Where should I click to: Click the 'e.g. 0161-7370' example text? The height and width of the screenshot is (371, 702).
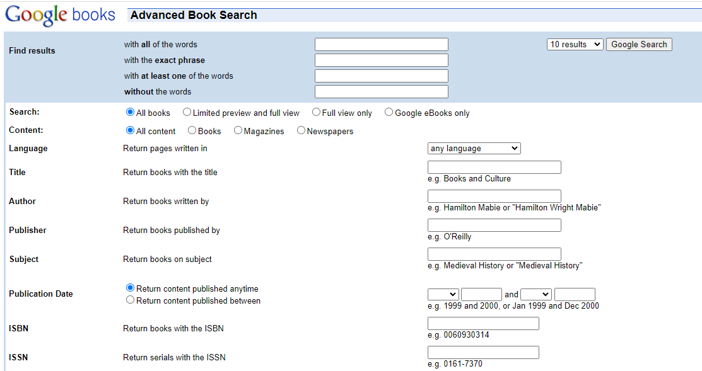click(455, 364)
